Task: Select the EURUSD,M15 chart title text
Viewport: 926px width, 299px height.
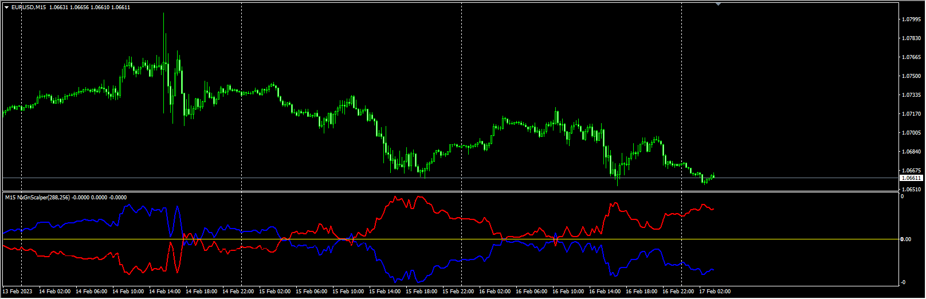Action: click(29, 7)
